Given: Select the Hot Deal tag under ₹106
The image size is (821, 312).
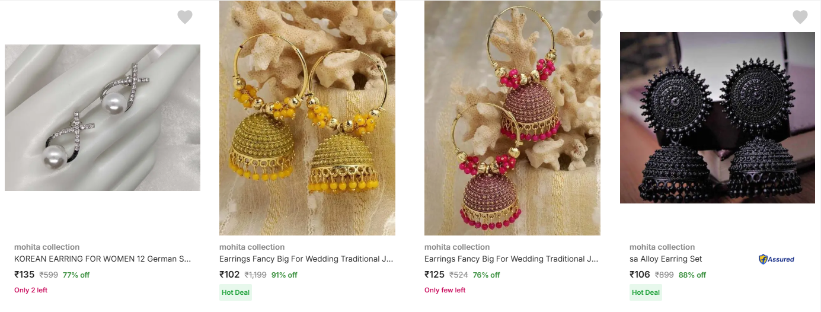Looking at the screenshot, I should pos(646,292).
